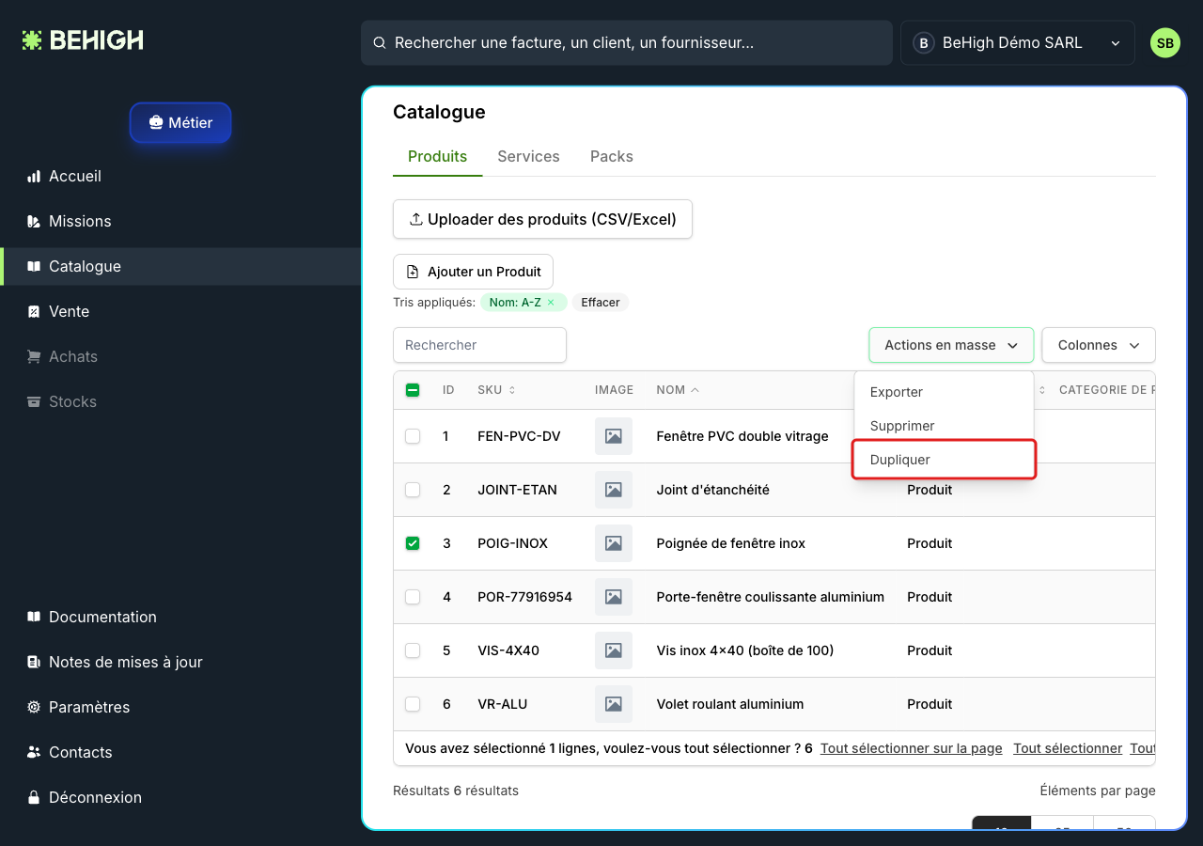Click image placeholder for Joint d'étanchéité
The height and width of the screenshot is (846, 1203).
(614, 490)
